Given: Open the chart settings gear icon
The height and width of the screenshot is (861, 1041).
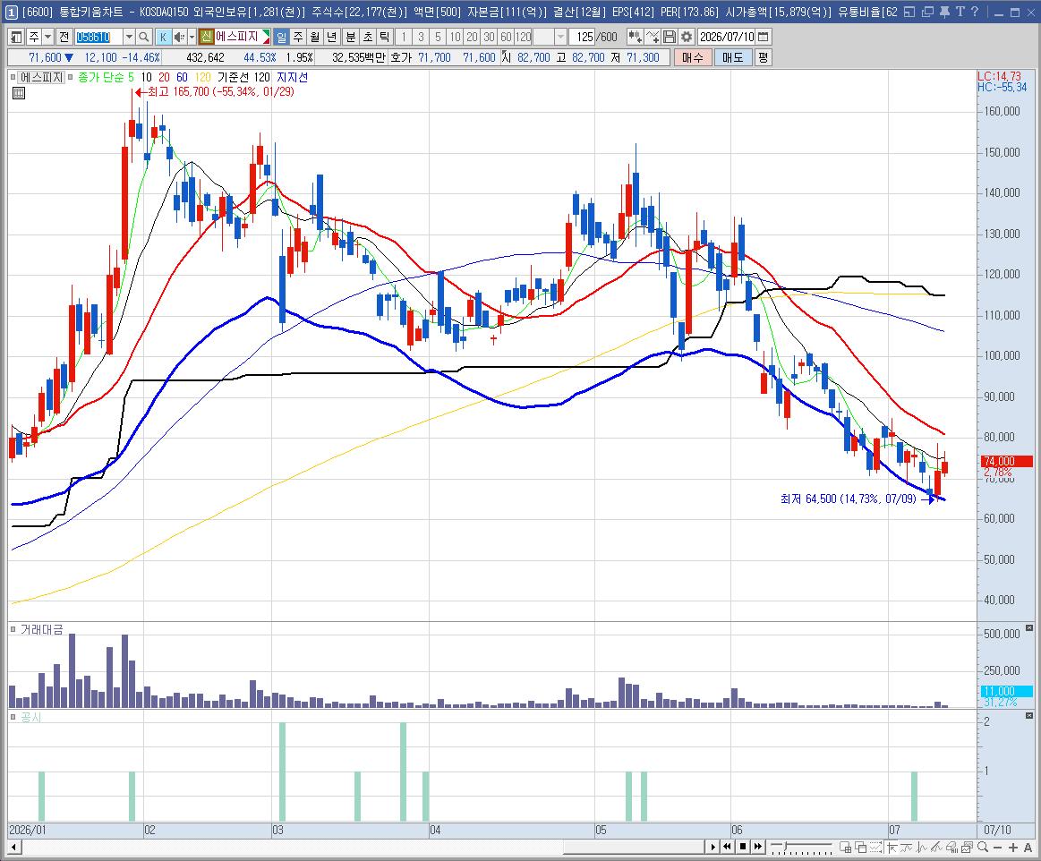Looking at the screenshot, I should coord(687,38).
